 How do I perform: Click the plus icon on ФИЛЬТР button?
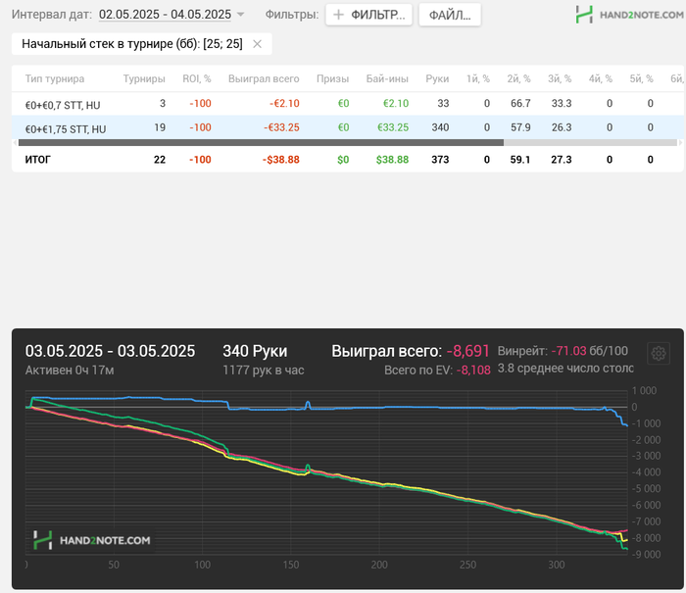tap(338, 15)
